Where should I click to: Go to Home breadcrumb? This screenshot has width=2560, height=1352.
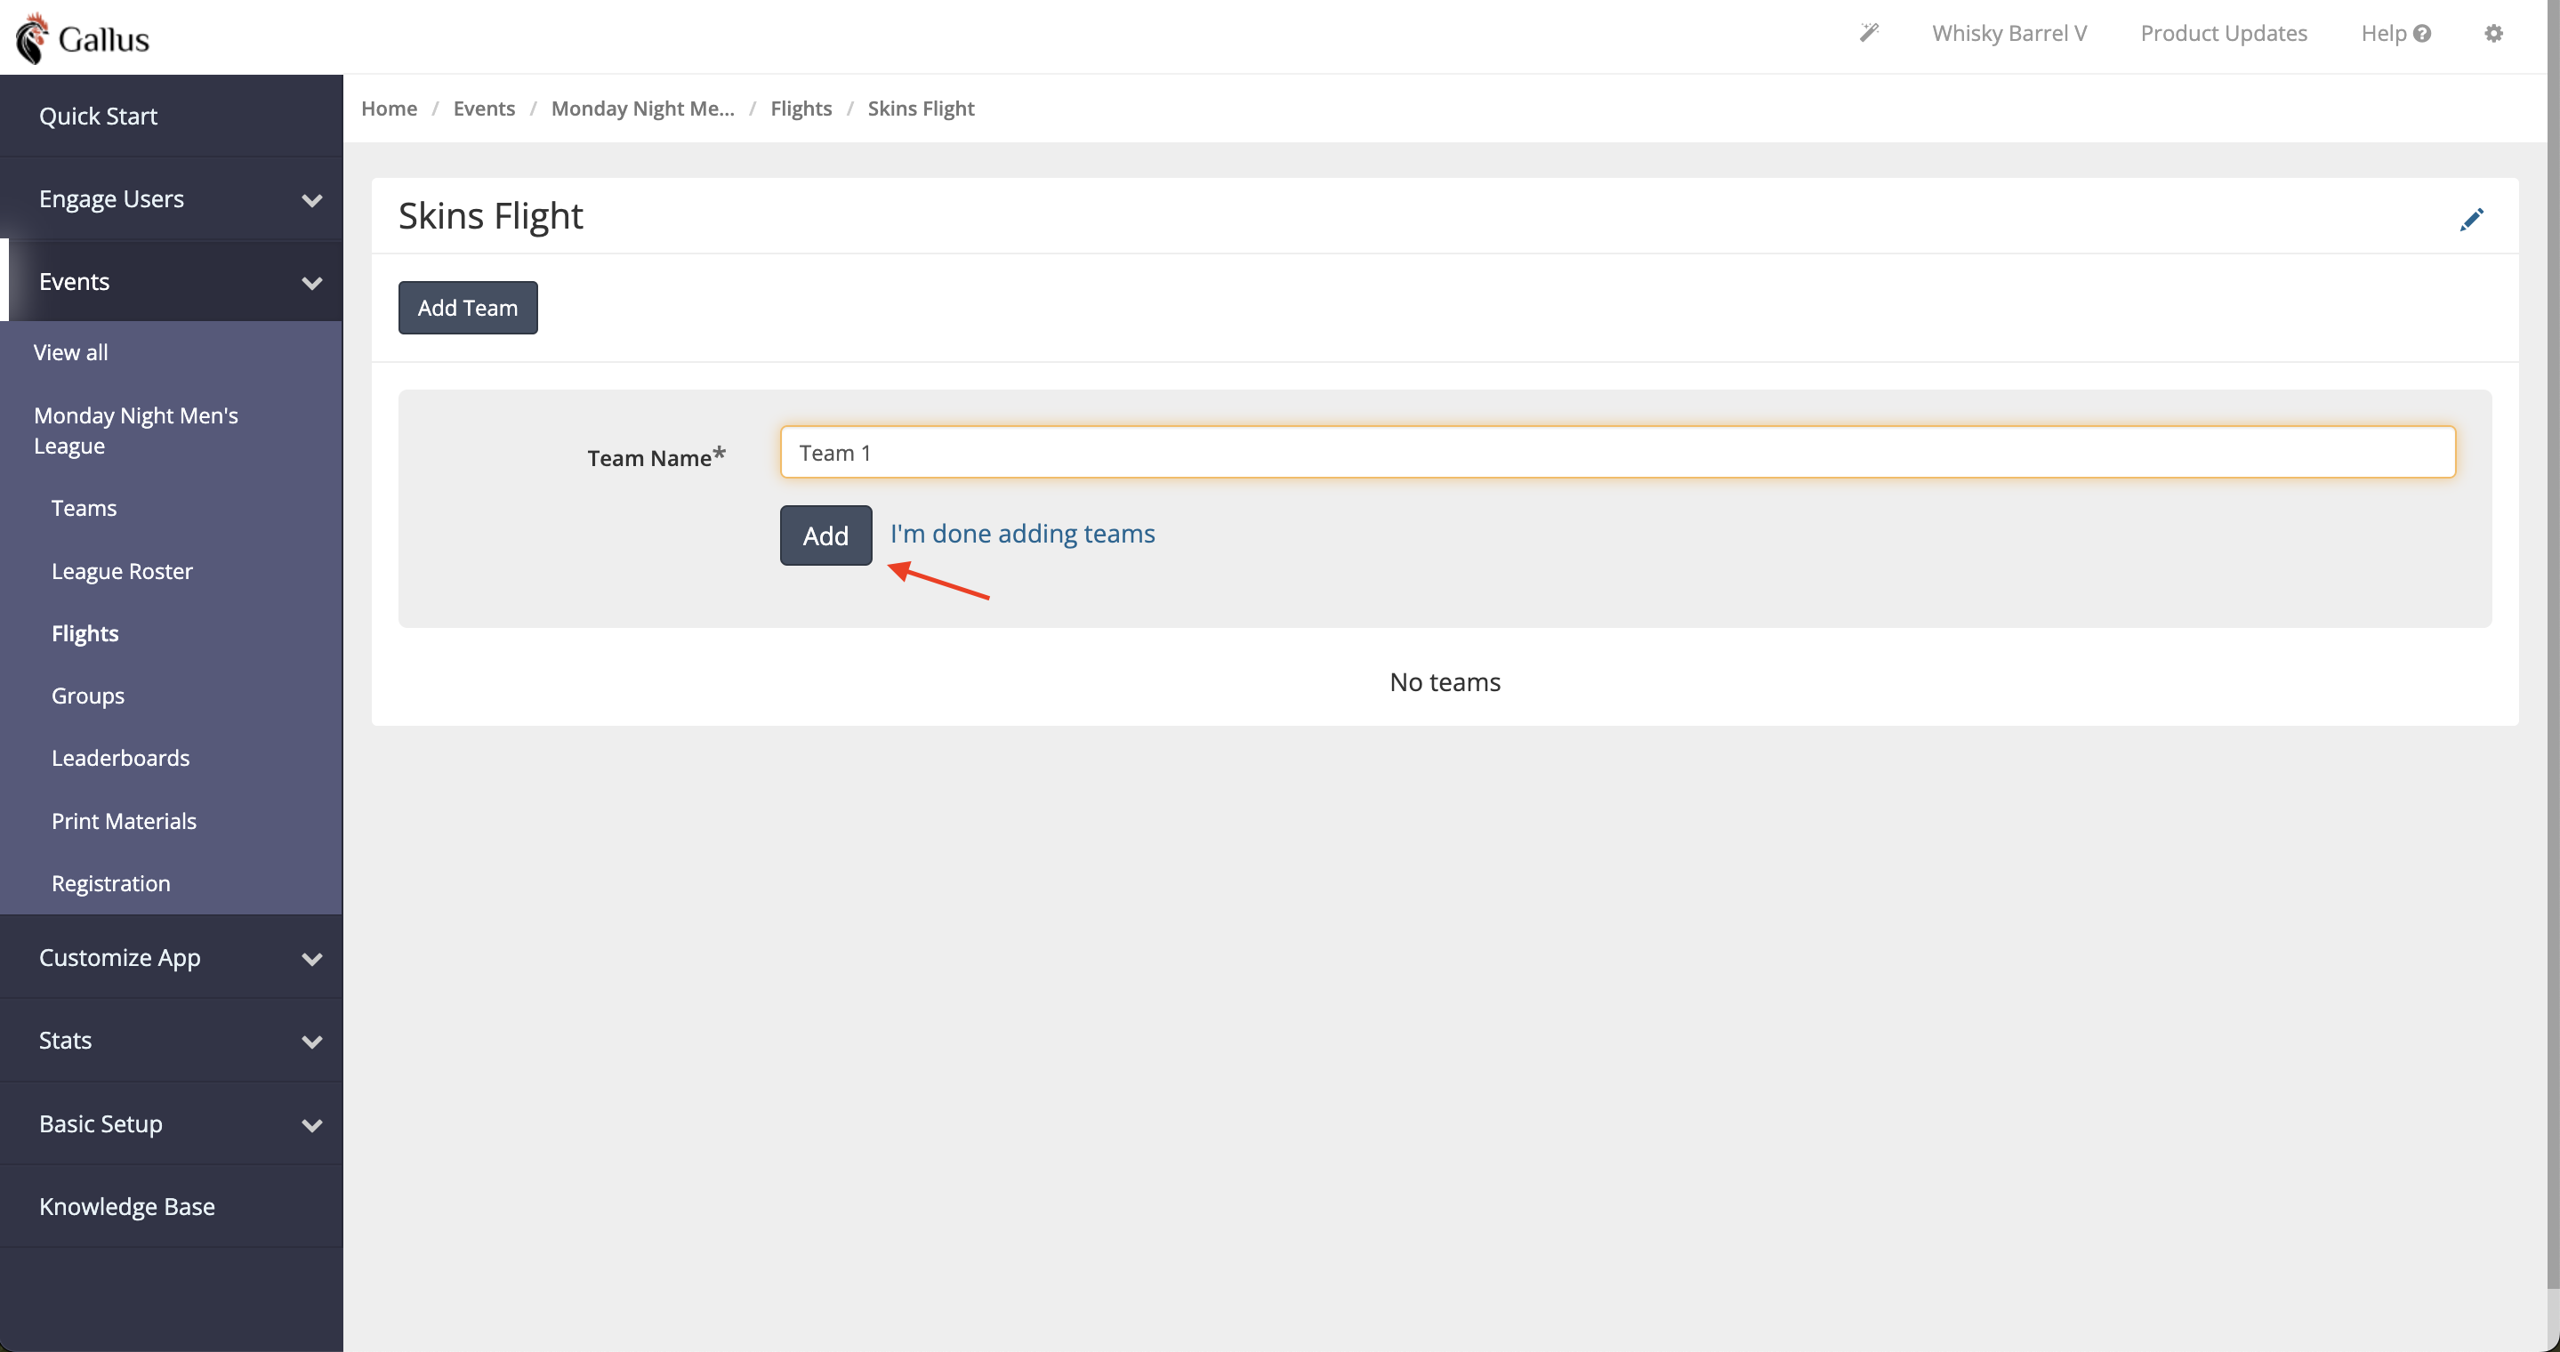389,108
